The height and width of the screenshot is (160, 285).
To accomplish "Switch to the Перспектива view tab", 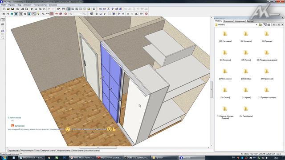I will coord(14,150).
